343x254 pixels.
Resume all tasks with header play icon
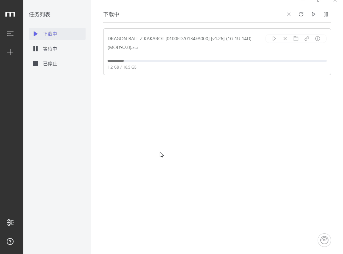click(314, 14)
